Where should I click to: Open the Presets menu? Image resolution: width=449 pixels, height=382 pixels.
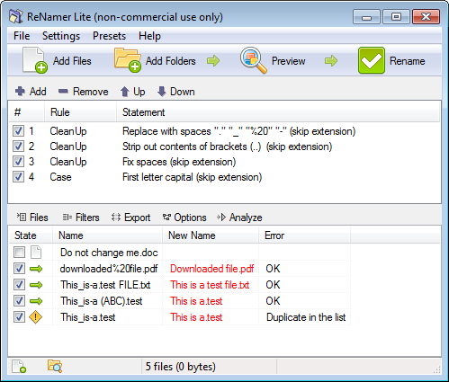point(109,36)
